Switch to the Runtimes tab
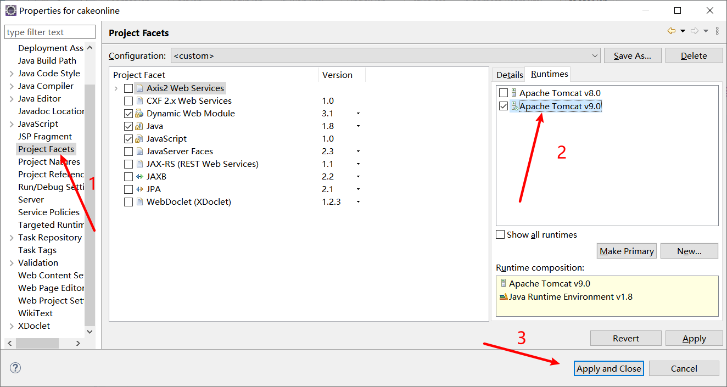The image size is (727, 387). click(x=548, y=74)
